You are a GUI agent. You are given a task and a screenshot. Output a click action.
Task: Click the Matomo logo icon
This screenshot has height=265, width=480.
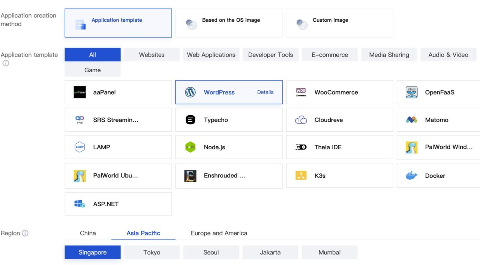412,120
